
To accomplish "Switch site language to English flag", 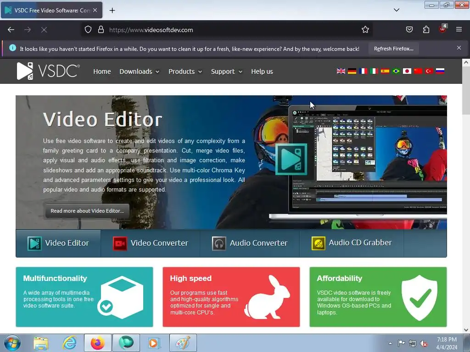I will (341, 71).
